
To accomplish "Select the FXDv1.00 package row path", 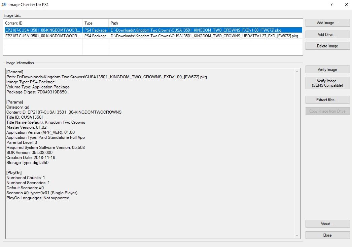I will pyautogui.click(x=196, y=30).
